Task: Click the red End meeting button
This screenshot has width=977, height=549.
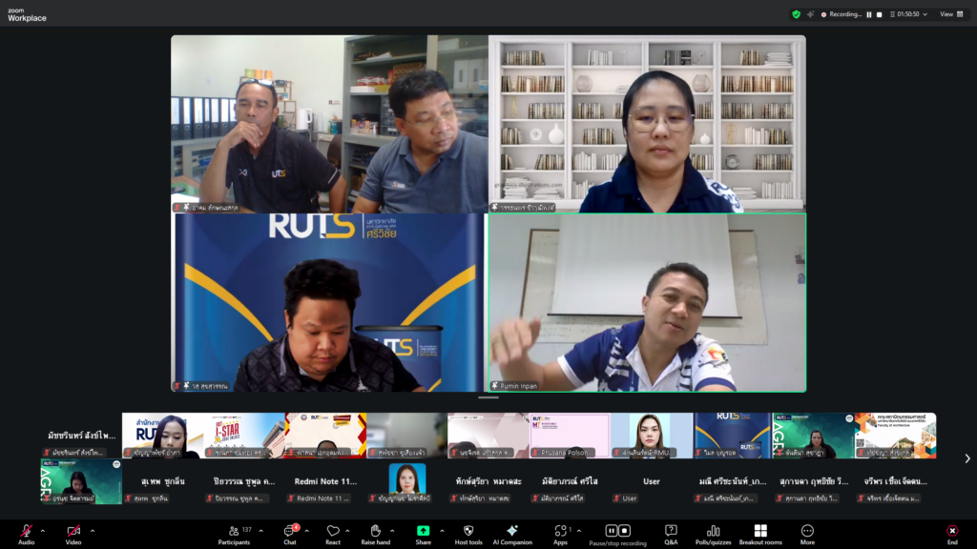Action: (951, 532)
